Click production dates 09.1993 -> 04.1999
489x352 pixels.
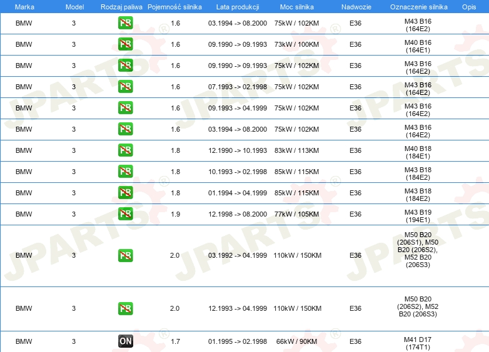238,108
